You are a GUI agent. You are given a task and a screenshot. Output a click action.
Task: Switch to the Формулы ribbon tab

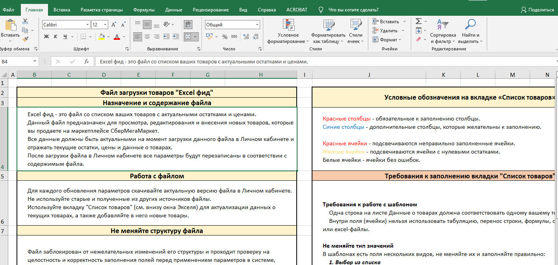coord(144,9)
